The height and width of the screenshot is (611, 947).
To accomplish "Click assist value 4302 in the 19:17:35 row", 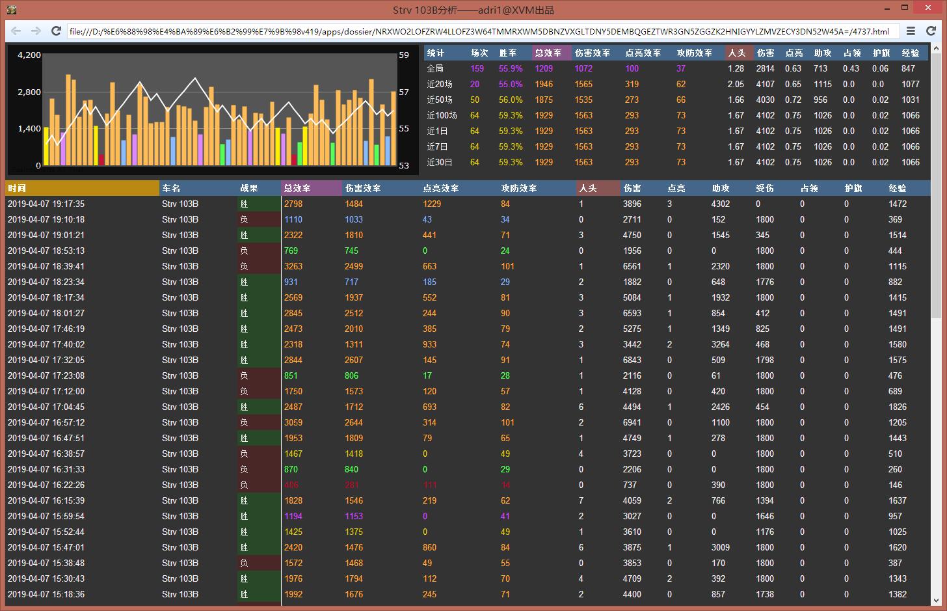I will tap(721, 204).
